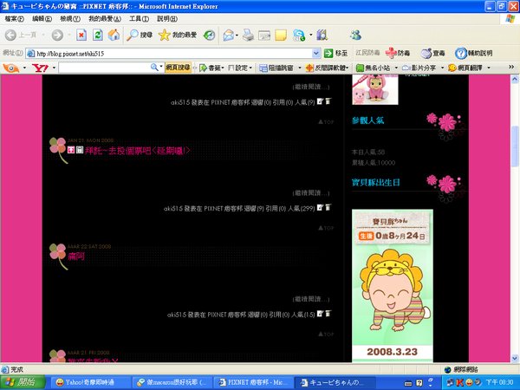The image size is (520, 390).
Task: Show more toolbar items with chevron
Action: click(x=511, y=68)
